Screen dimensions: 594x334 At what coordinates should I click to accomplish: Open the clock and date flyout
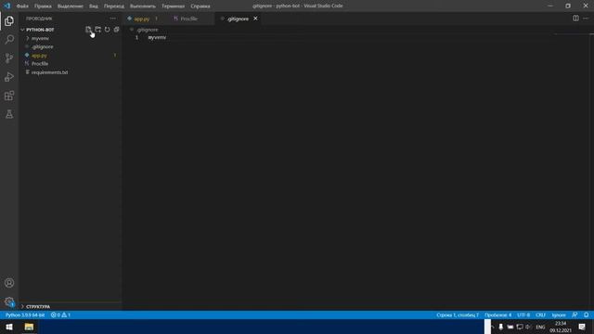click(561, 327)
